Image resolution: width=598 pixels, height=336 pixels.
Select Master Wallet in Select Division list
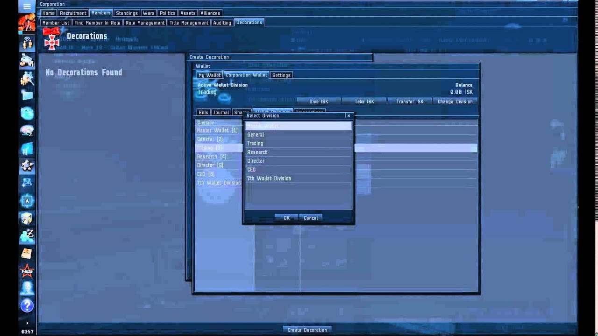point(299,126)
